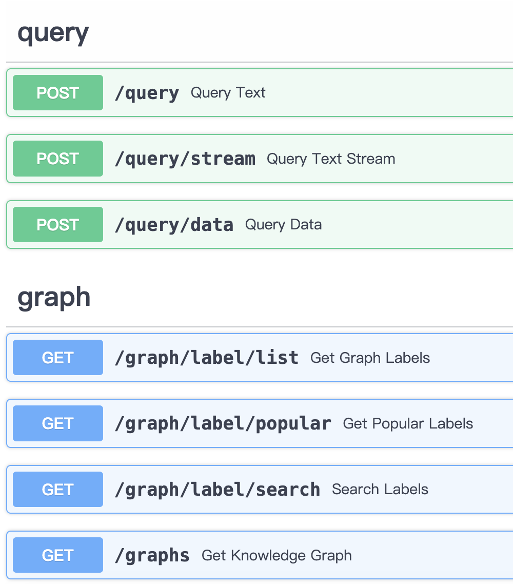Click the Query Text description
513x584 pixels.
pyautogui.click(x=228, y=93)
